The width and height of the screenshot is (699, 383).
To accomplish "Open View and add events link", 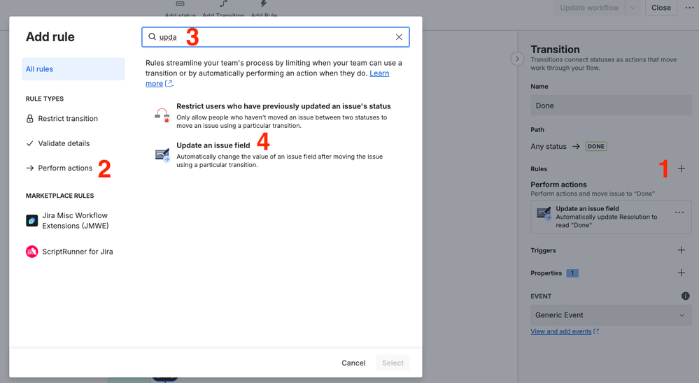I will point(560,331).
